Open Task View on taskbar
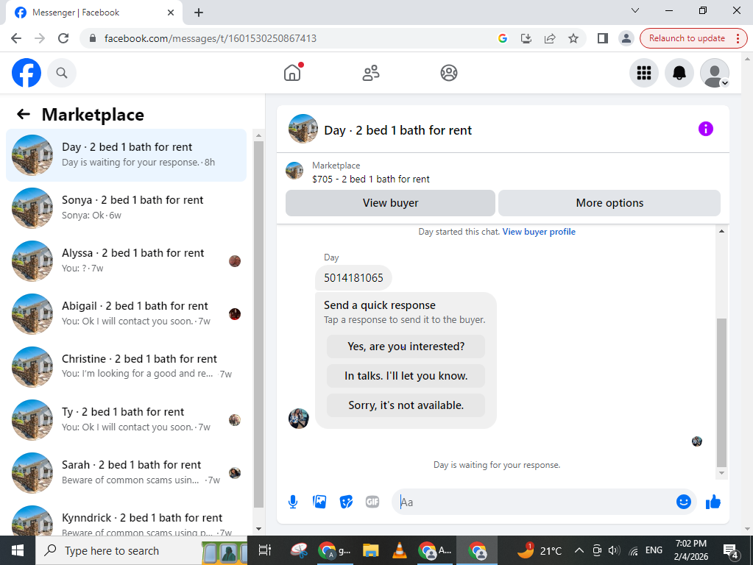753x565 pixels. [264, 550]
